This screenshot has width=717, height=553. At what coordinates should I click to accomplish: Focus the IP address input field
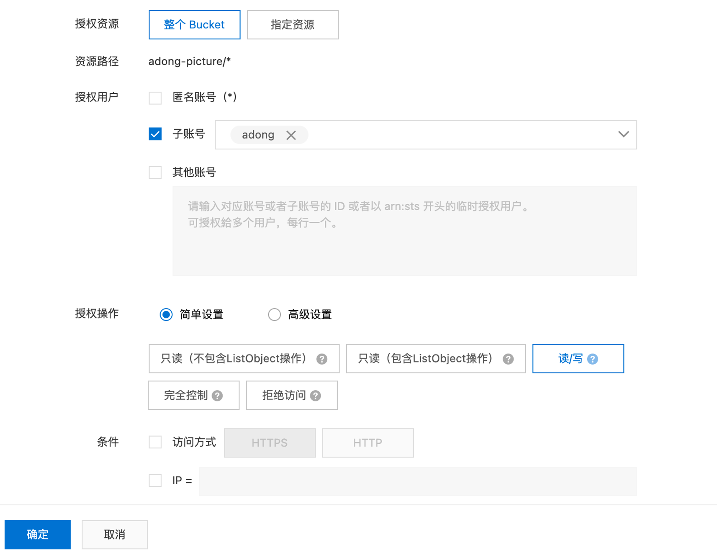418,481
